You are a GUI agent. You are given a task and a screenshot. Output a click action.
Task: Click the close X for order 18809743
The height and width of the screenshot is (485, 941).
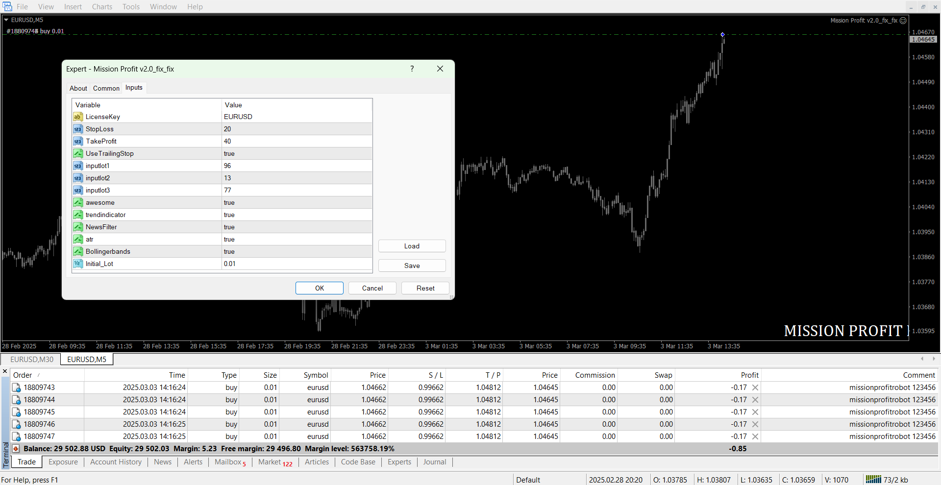click(x=755, y=388)
